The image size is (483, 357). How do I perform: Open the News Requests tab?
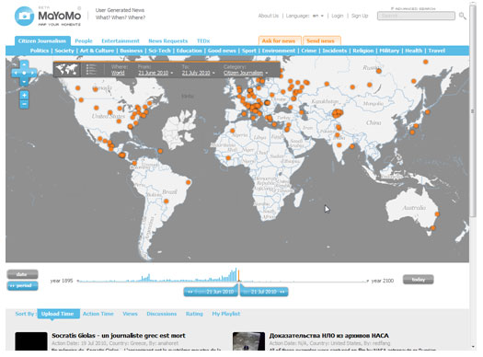click(167, 40)
